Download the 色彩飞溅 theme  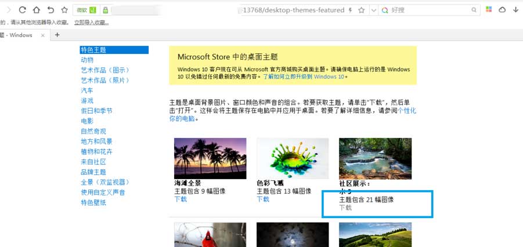click(x=263, y=199)
